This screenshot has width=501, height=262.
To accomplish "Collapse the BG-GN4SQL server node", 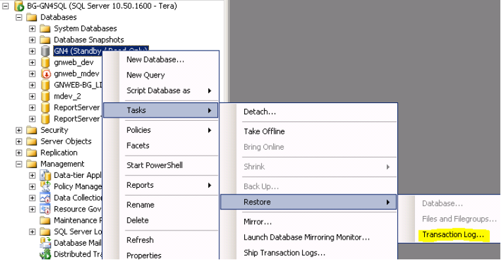I will pos(6,6).
